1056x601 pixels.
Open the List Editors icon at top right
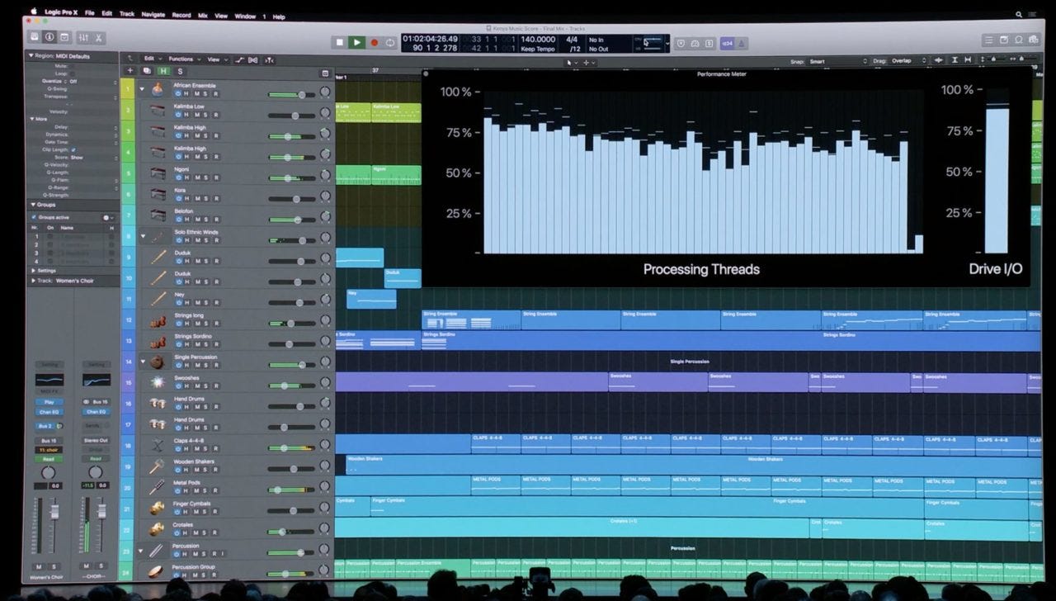988,40
